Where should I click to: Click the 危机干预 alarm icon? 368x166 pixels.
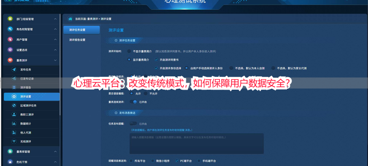point(10,162)
